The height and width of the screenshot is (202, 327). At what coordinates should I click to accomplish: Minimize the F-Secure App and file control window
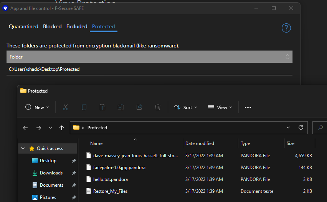(x=256, y=8)
